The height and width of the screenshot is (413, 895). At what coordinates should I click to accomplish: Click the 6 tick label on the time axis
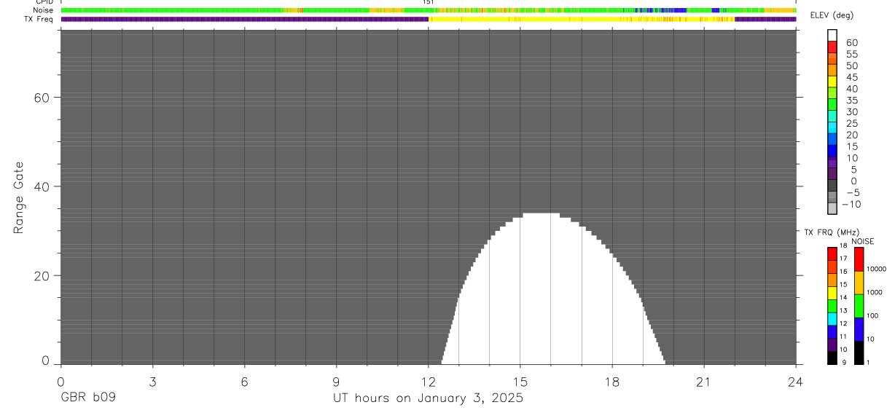pos(244,382)
